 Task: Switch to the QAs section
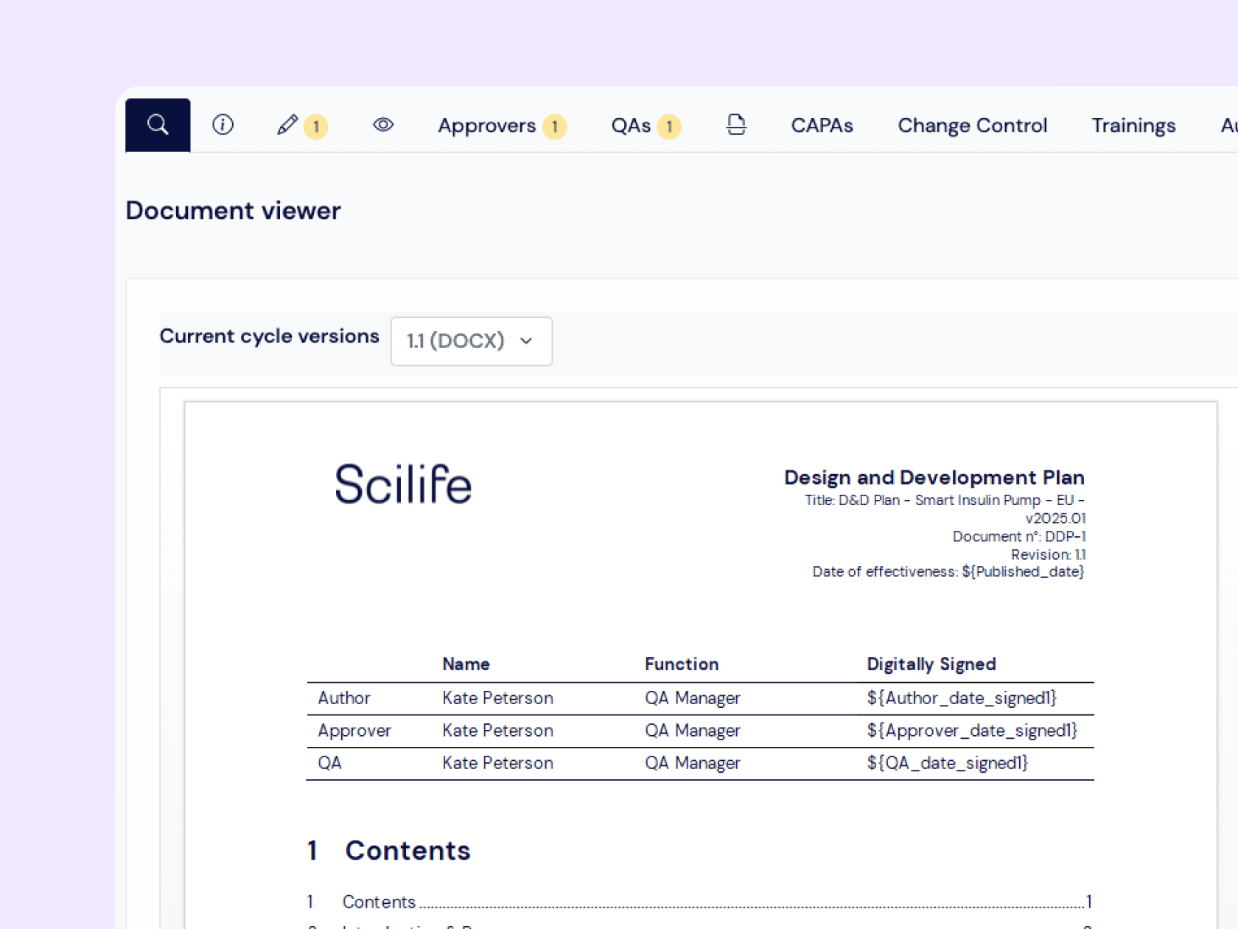click(x=630, y=125)
